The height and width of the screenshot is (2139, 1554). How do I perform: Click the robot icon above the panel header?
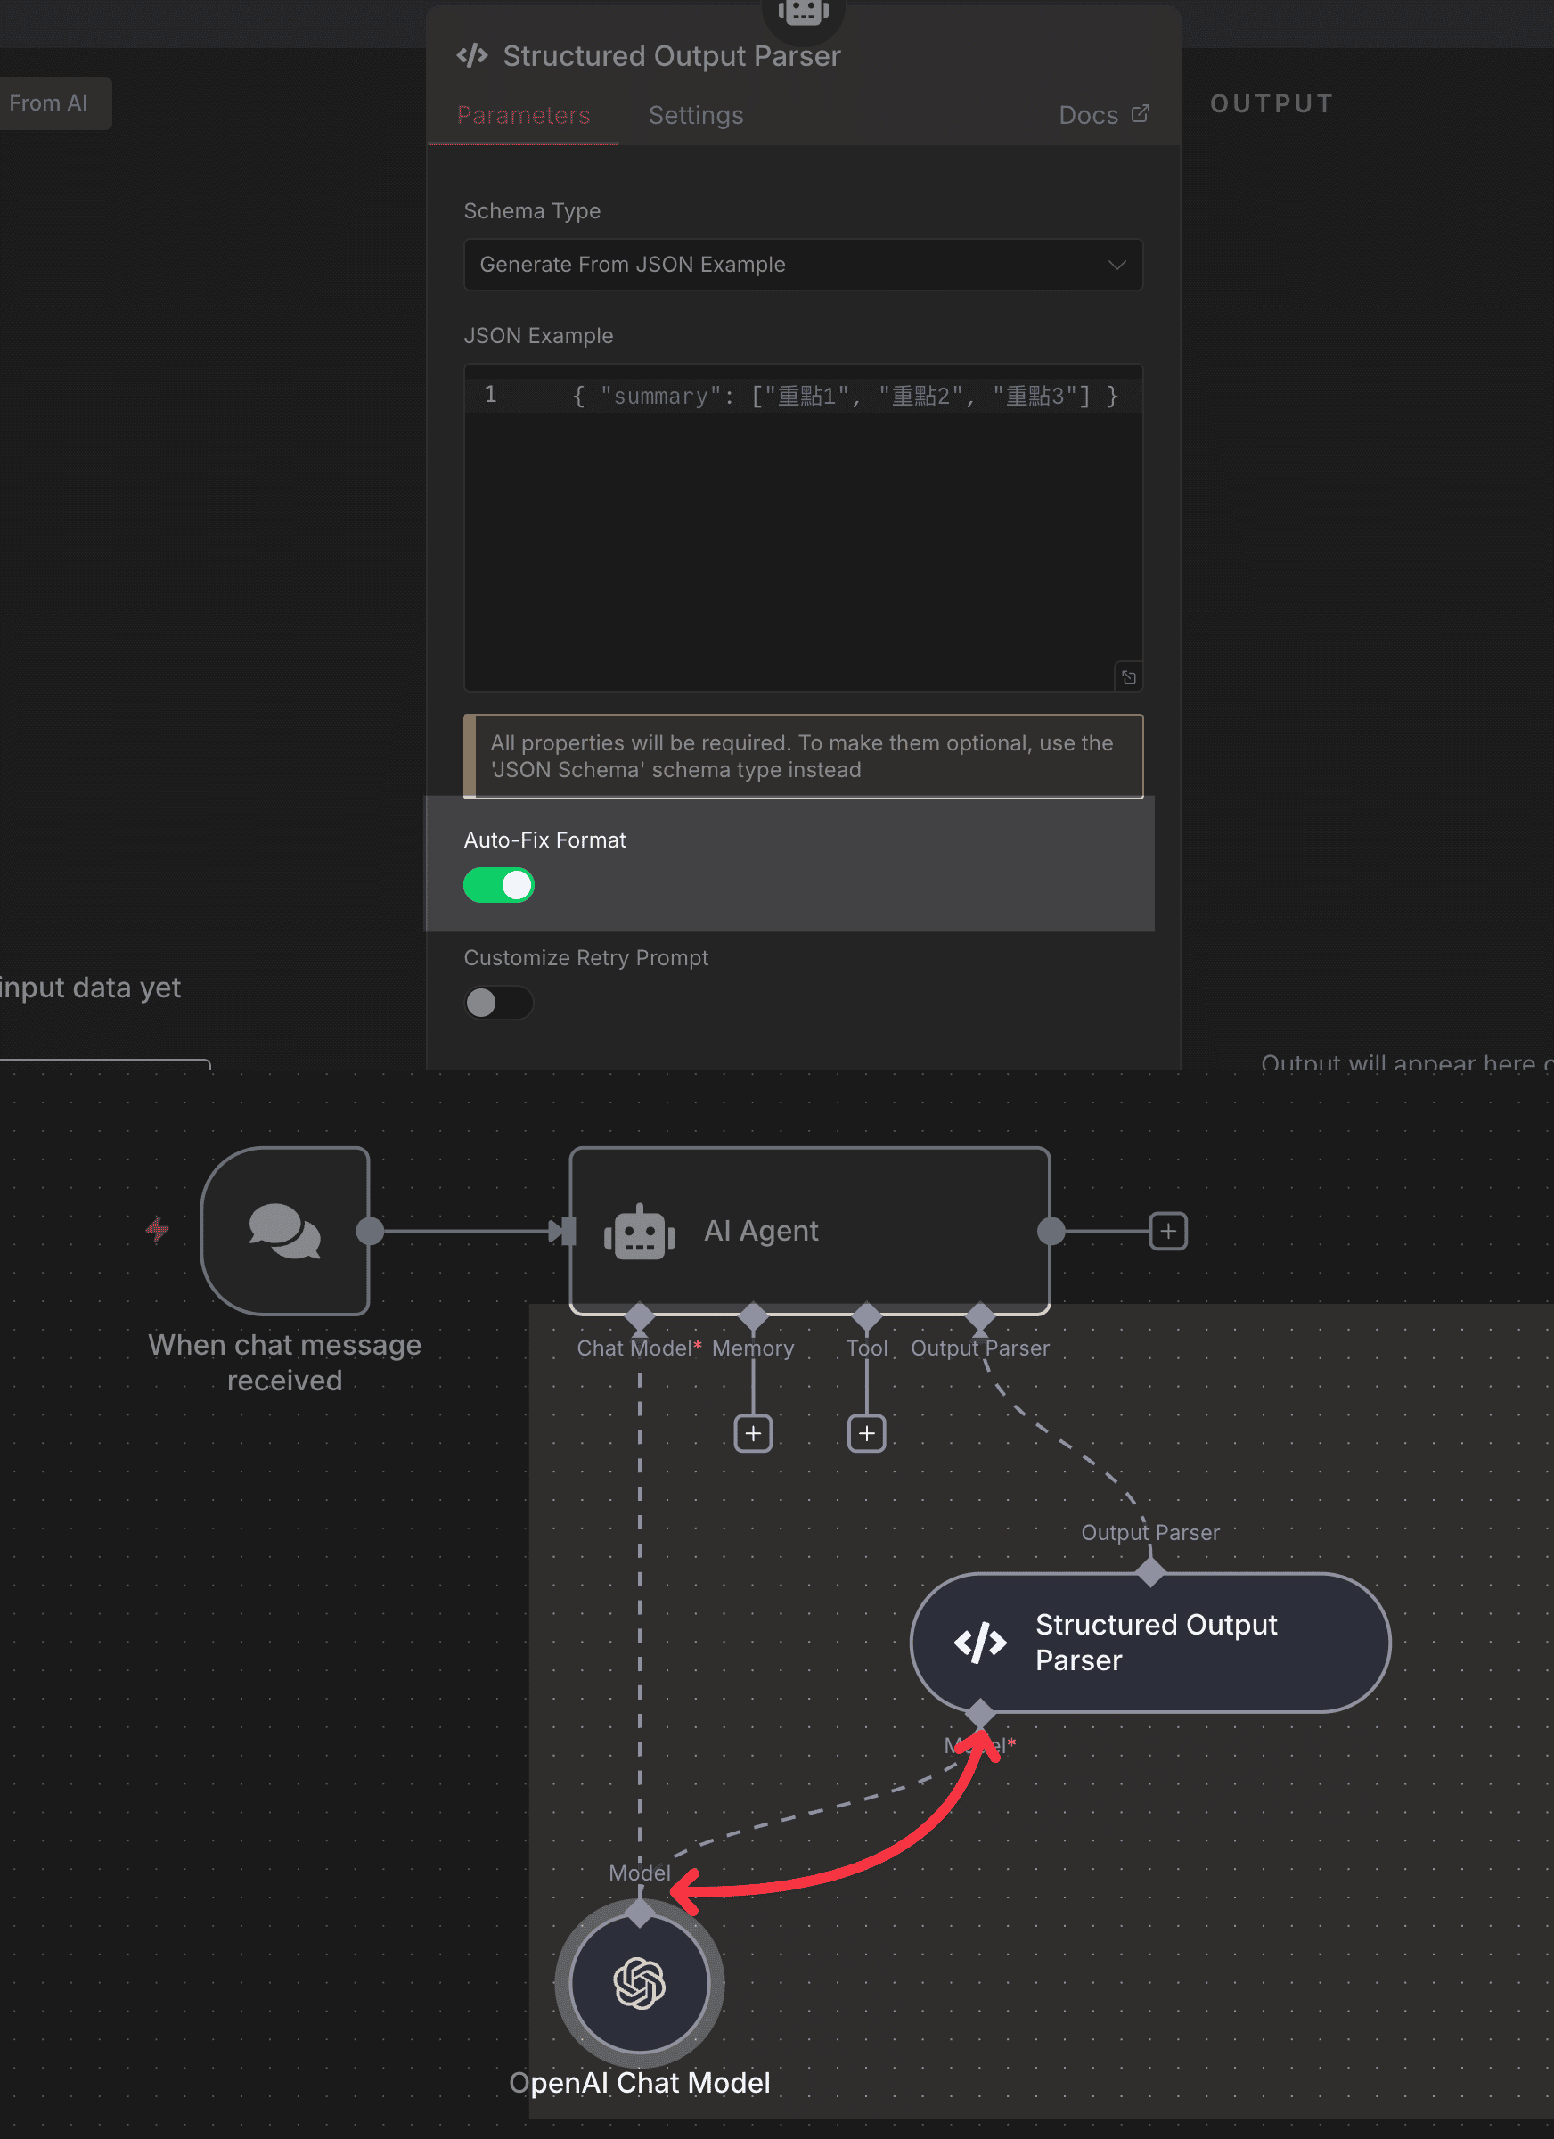(803, 10)
